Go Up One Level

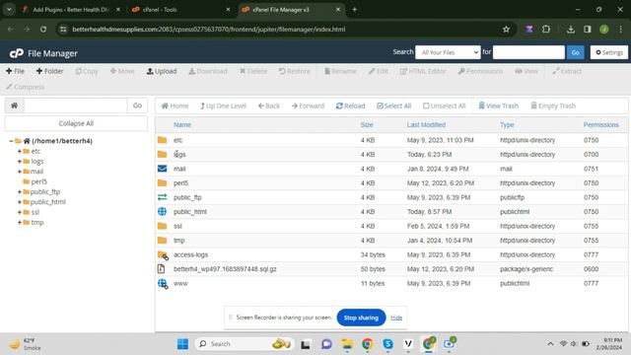click(223, 106)
